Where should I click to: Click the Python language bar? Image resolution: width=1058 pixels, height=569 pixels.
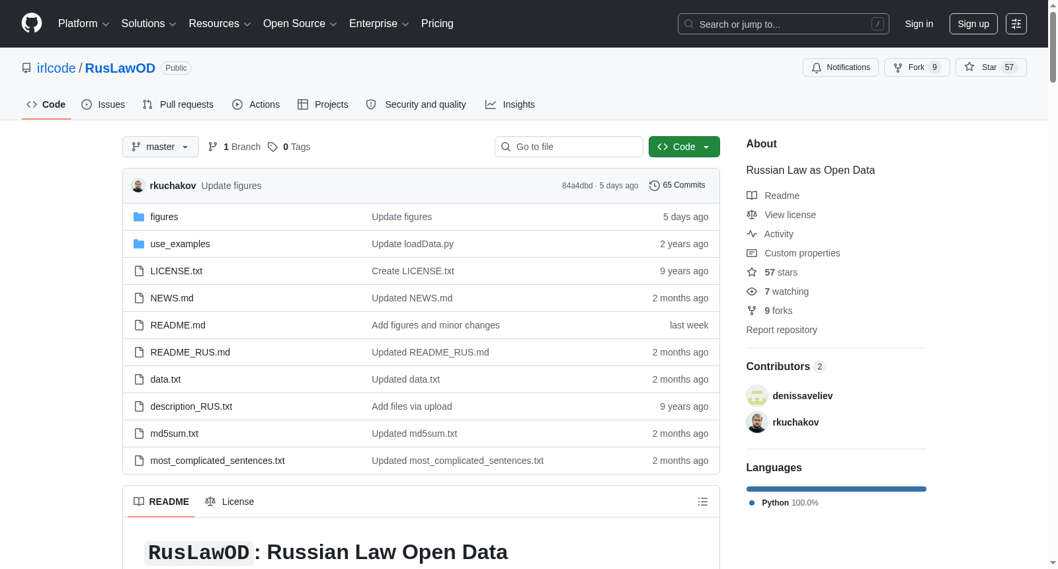[836, 489]
